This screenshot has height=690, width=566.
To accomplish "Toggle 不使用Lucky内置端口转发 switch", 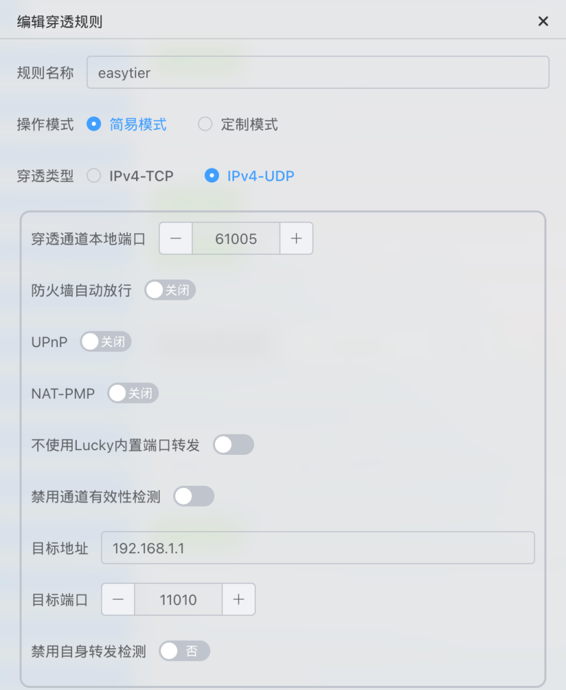I will point(233,445).
